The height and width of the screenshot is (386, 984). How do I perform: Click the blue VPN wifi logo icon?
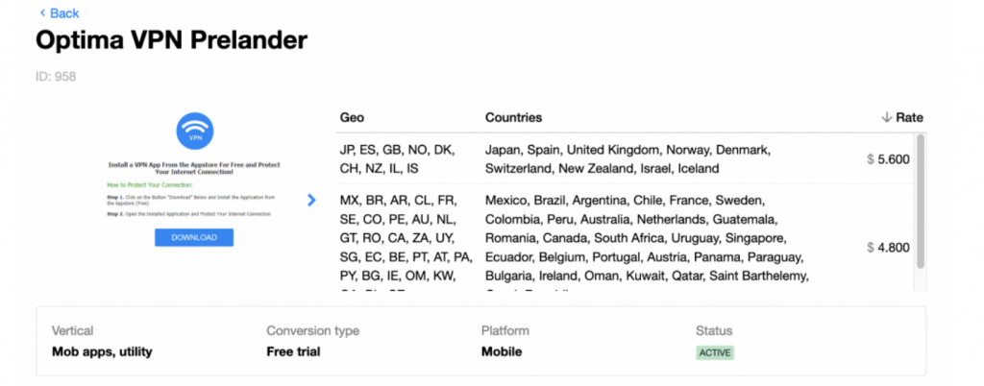pos(195,131)
